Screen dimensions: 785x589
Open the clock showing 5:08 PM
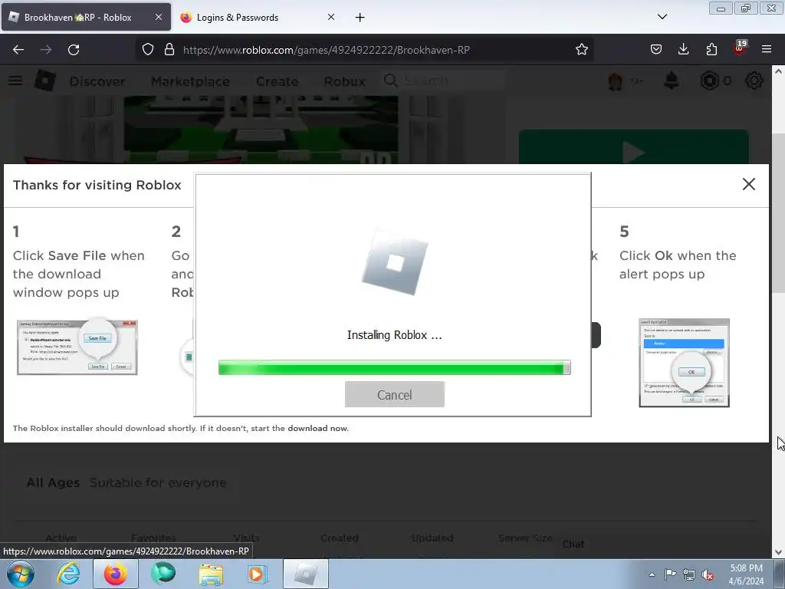coord(746,574)
